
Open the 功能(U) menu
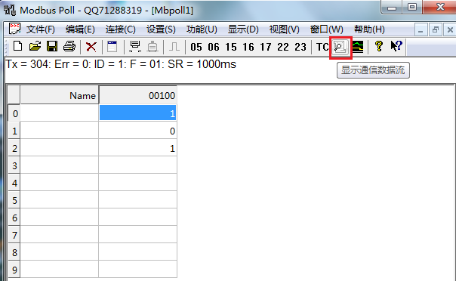pyautogui.click(x=202, y=29)
